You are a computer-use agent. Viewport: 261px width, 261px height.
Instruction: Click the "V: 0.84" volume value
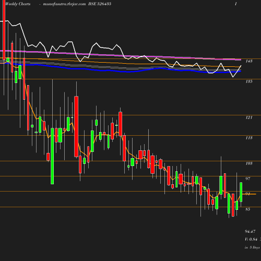251,240
